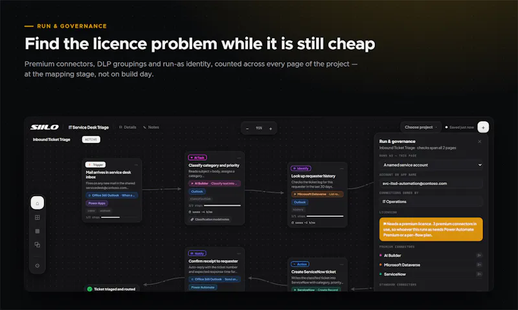Click the 1/1 steps progress bar on Look up card
Viewport: 518px width, 310px height.
(325, 216)
